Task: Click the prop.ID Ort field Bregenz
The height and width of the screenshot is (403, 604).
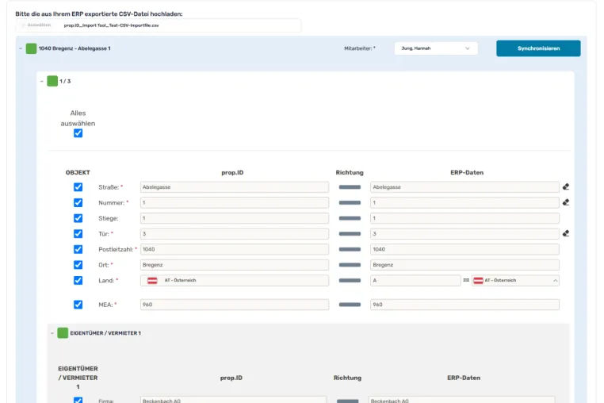Action: (x=235, y=265)
